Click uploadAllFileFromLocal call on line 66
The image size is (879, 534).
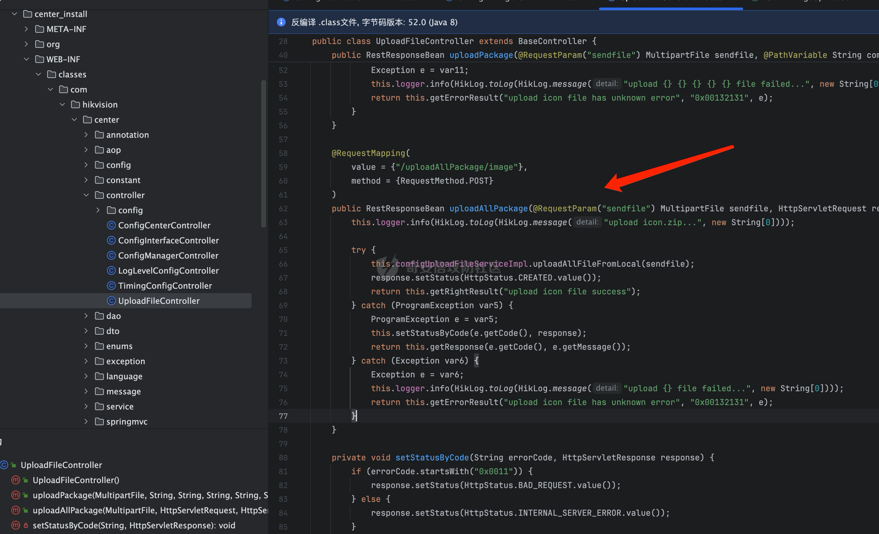(586, 264)
